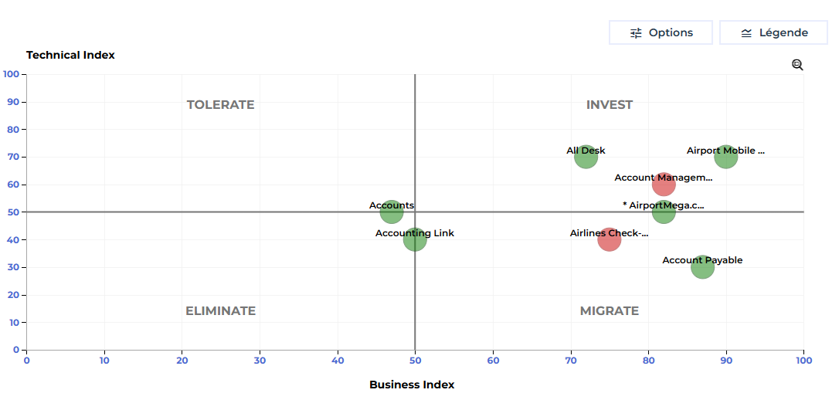Select the Airport Mobile green bubble
Screen dimensions: 832x410
[x=726, y=157]
